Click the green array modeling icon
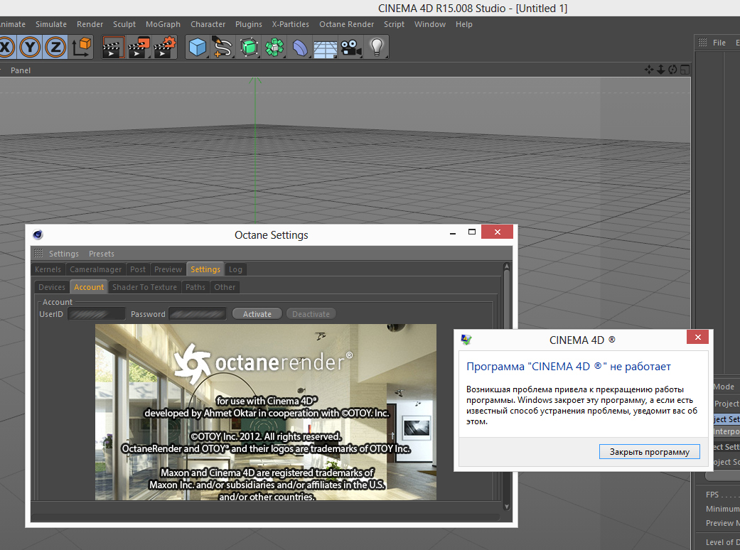Image resolution: width=740 pixels, height=550 pixels. pyautogui.click(x=274, y=47)
